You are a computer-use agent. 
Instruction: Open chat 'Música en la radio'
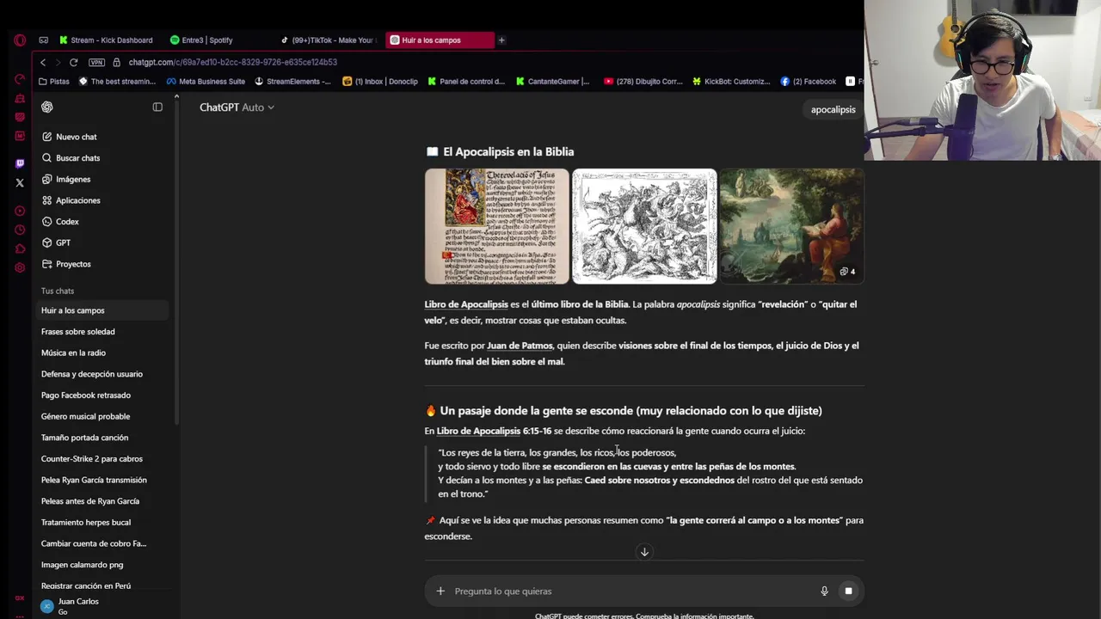[103, 352]
